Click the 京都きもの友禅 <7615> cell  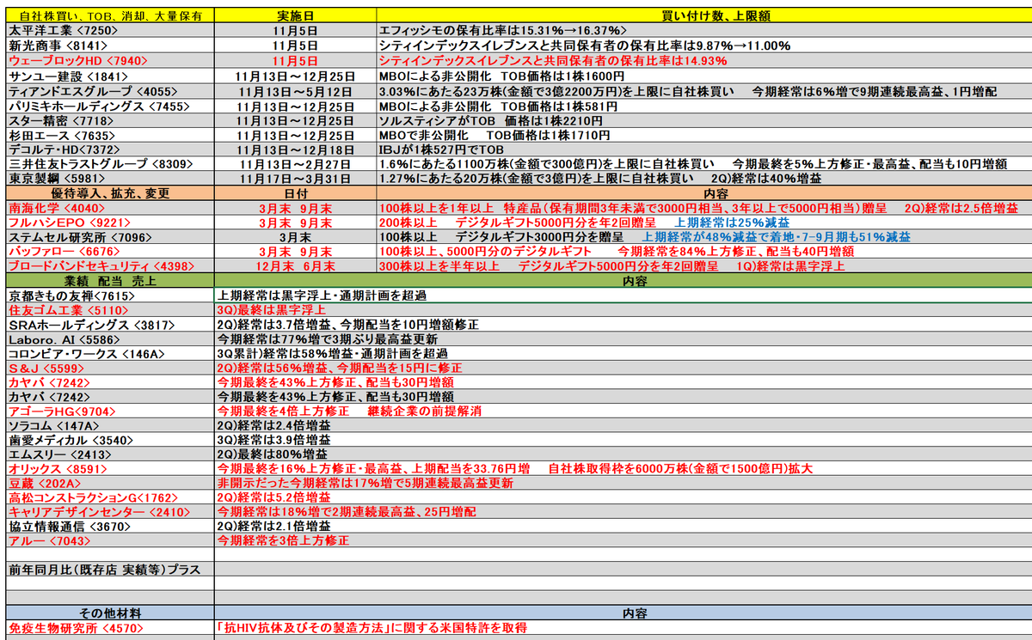pyautogui.click(x=109, y=295)
